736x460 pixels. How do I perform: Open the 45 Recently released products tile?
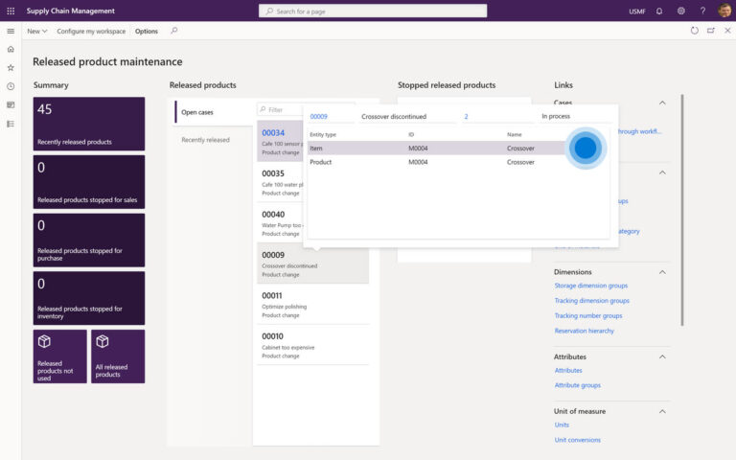[89, 124]
